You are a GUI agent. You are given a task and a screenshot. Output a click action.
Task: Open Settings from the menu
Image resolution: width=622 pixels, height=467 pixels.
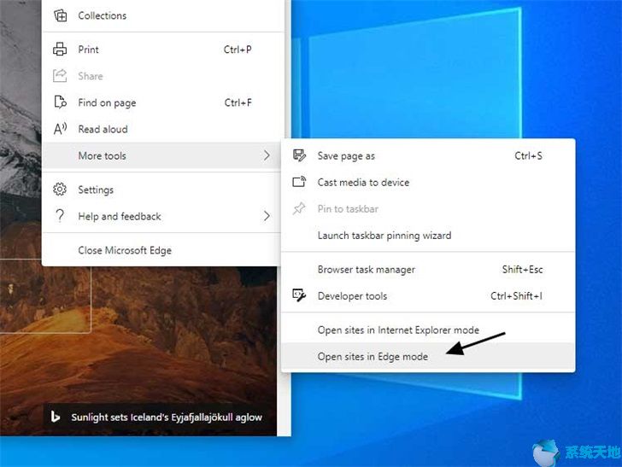click(163, 190)
